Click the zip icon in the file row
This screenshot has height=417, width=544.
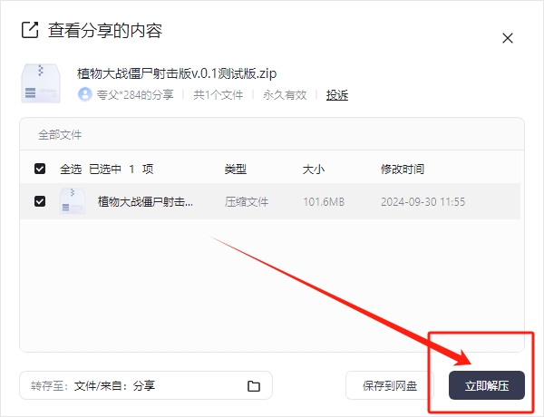73,201
